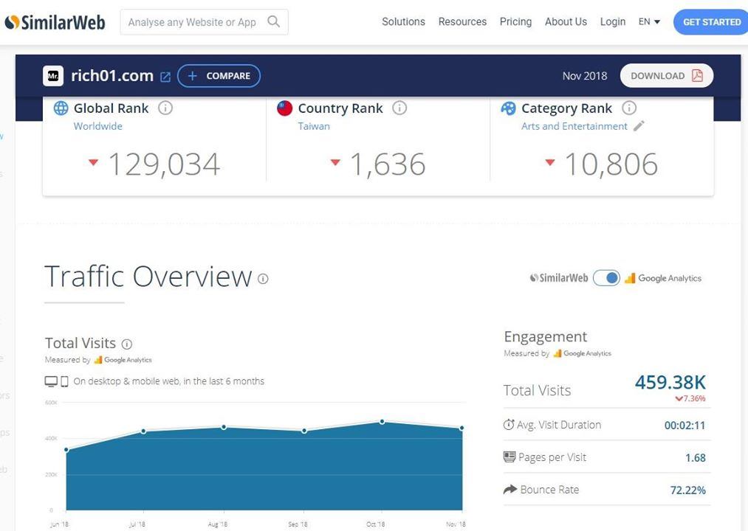Click the globe icon beside Global Rank
The image size is (748, 531).
[x=61, y=108]
